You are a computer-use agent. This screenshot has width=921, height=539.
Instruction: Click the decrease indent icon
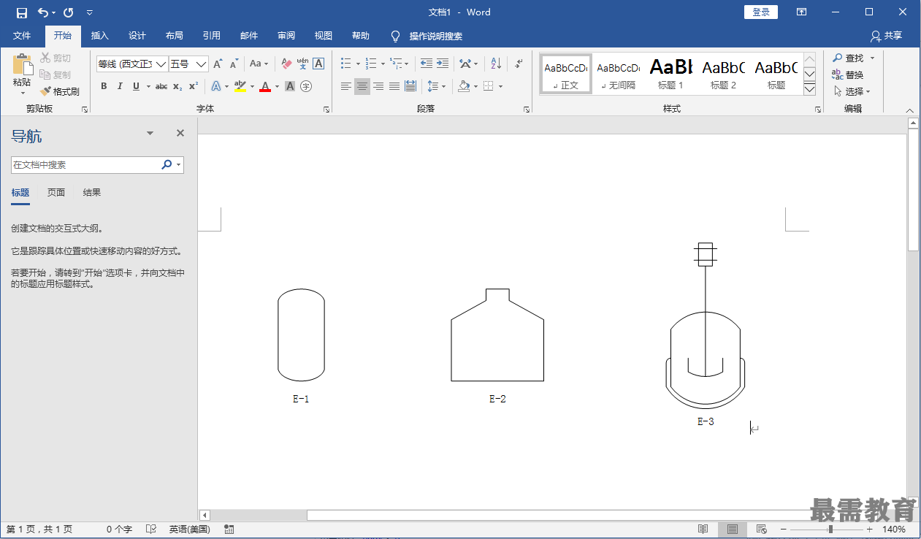click(x=427, y=64)
